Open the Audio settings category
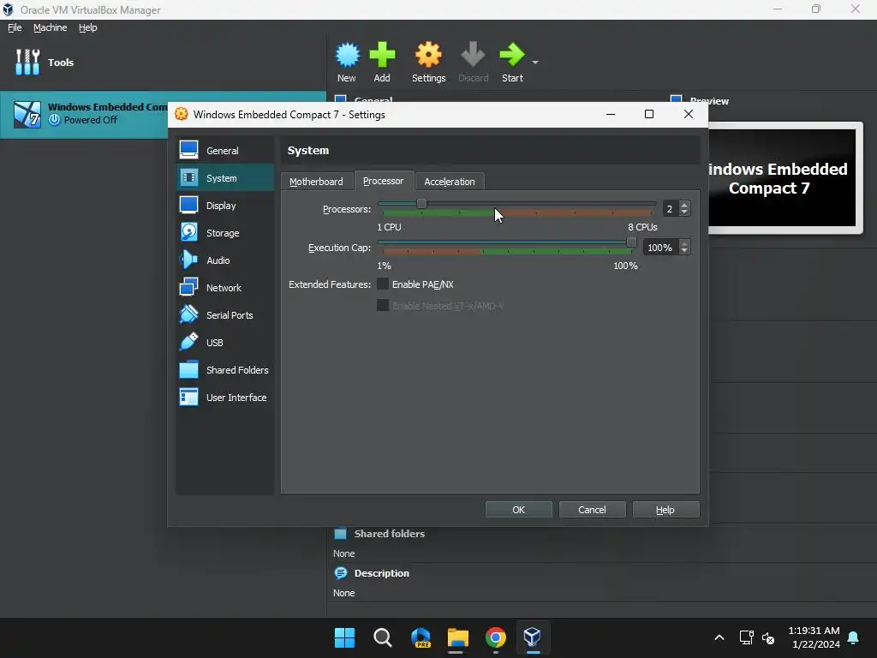The image size is (877, 658). (x=225, y=260)
